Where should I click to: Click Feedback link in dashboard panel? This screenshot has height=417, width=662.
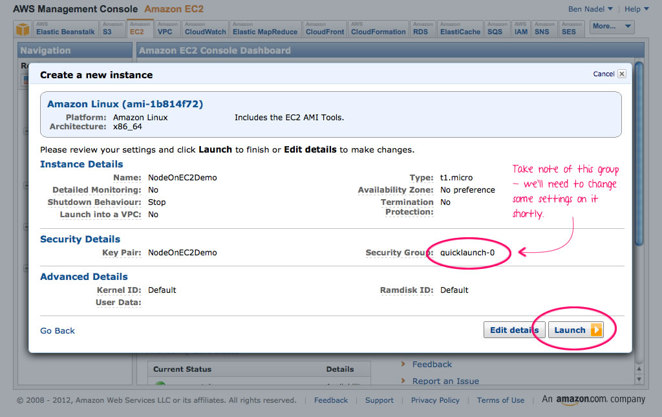pyautogui.click(x=432, y=364)
